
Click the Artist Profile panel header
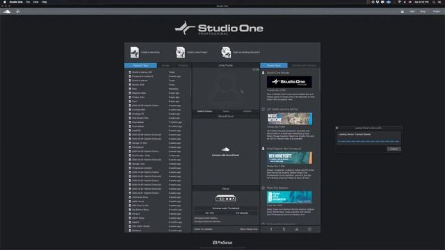[225, 65]
